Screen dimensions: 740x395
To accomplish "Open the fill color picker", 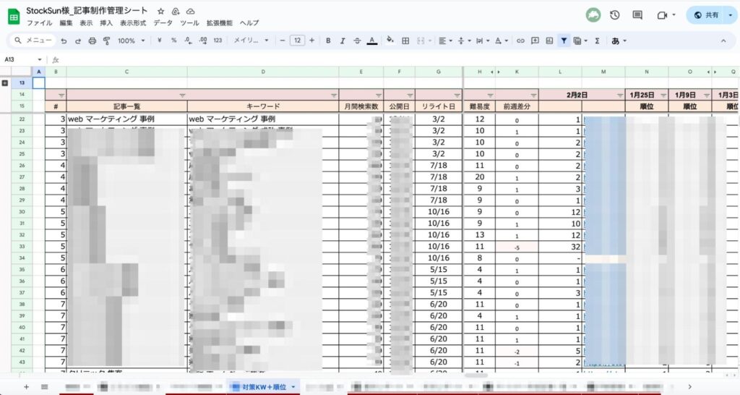I will [x=390, y=41].
